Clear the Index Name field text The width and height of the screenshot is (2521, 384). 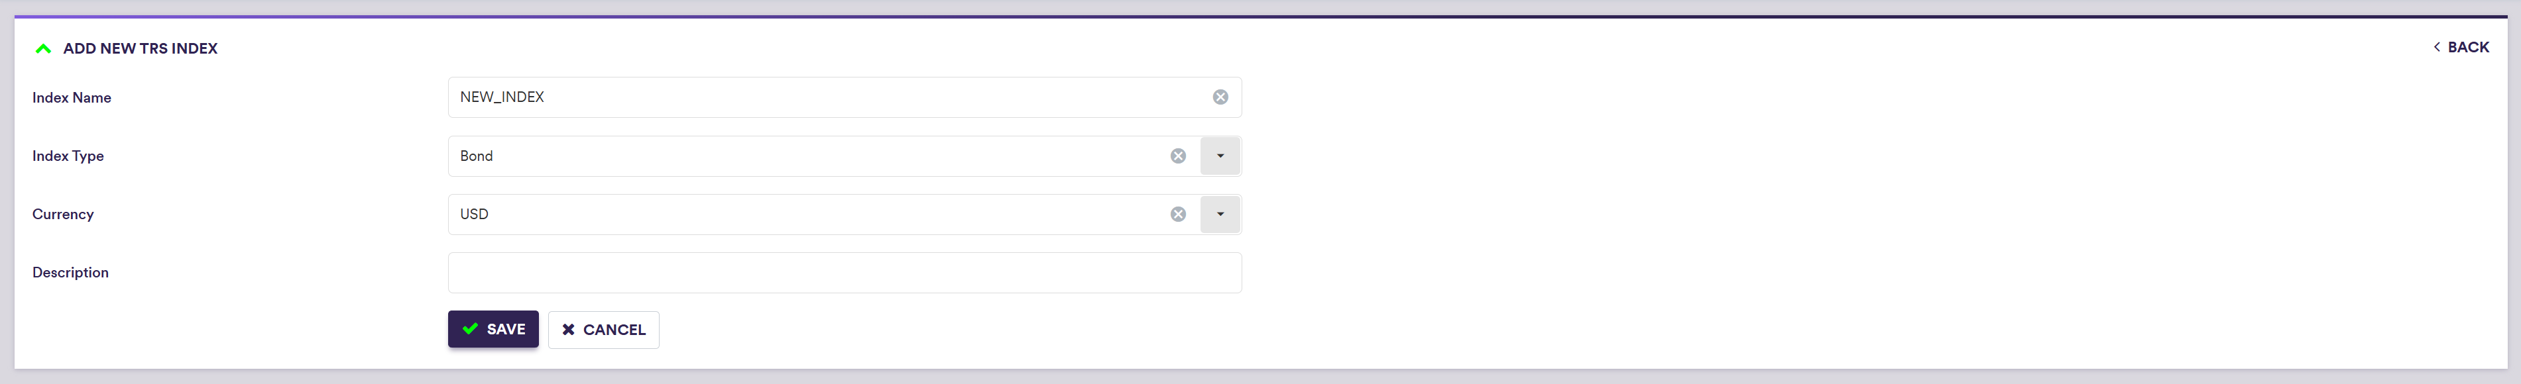pos(1220,97)
